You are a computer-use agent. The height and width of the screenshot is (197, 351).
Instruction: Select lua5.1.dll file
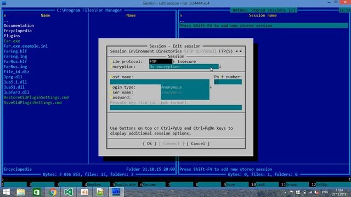[x=15, y=82]
